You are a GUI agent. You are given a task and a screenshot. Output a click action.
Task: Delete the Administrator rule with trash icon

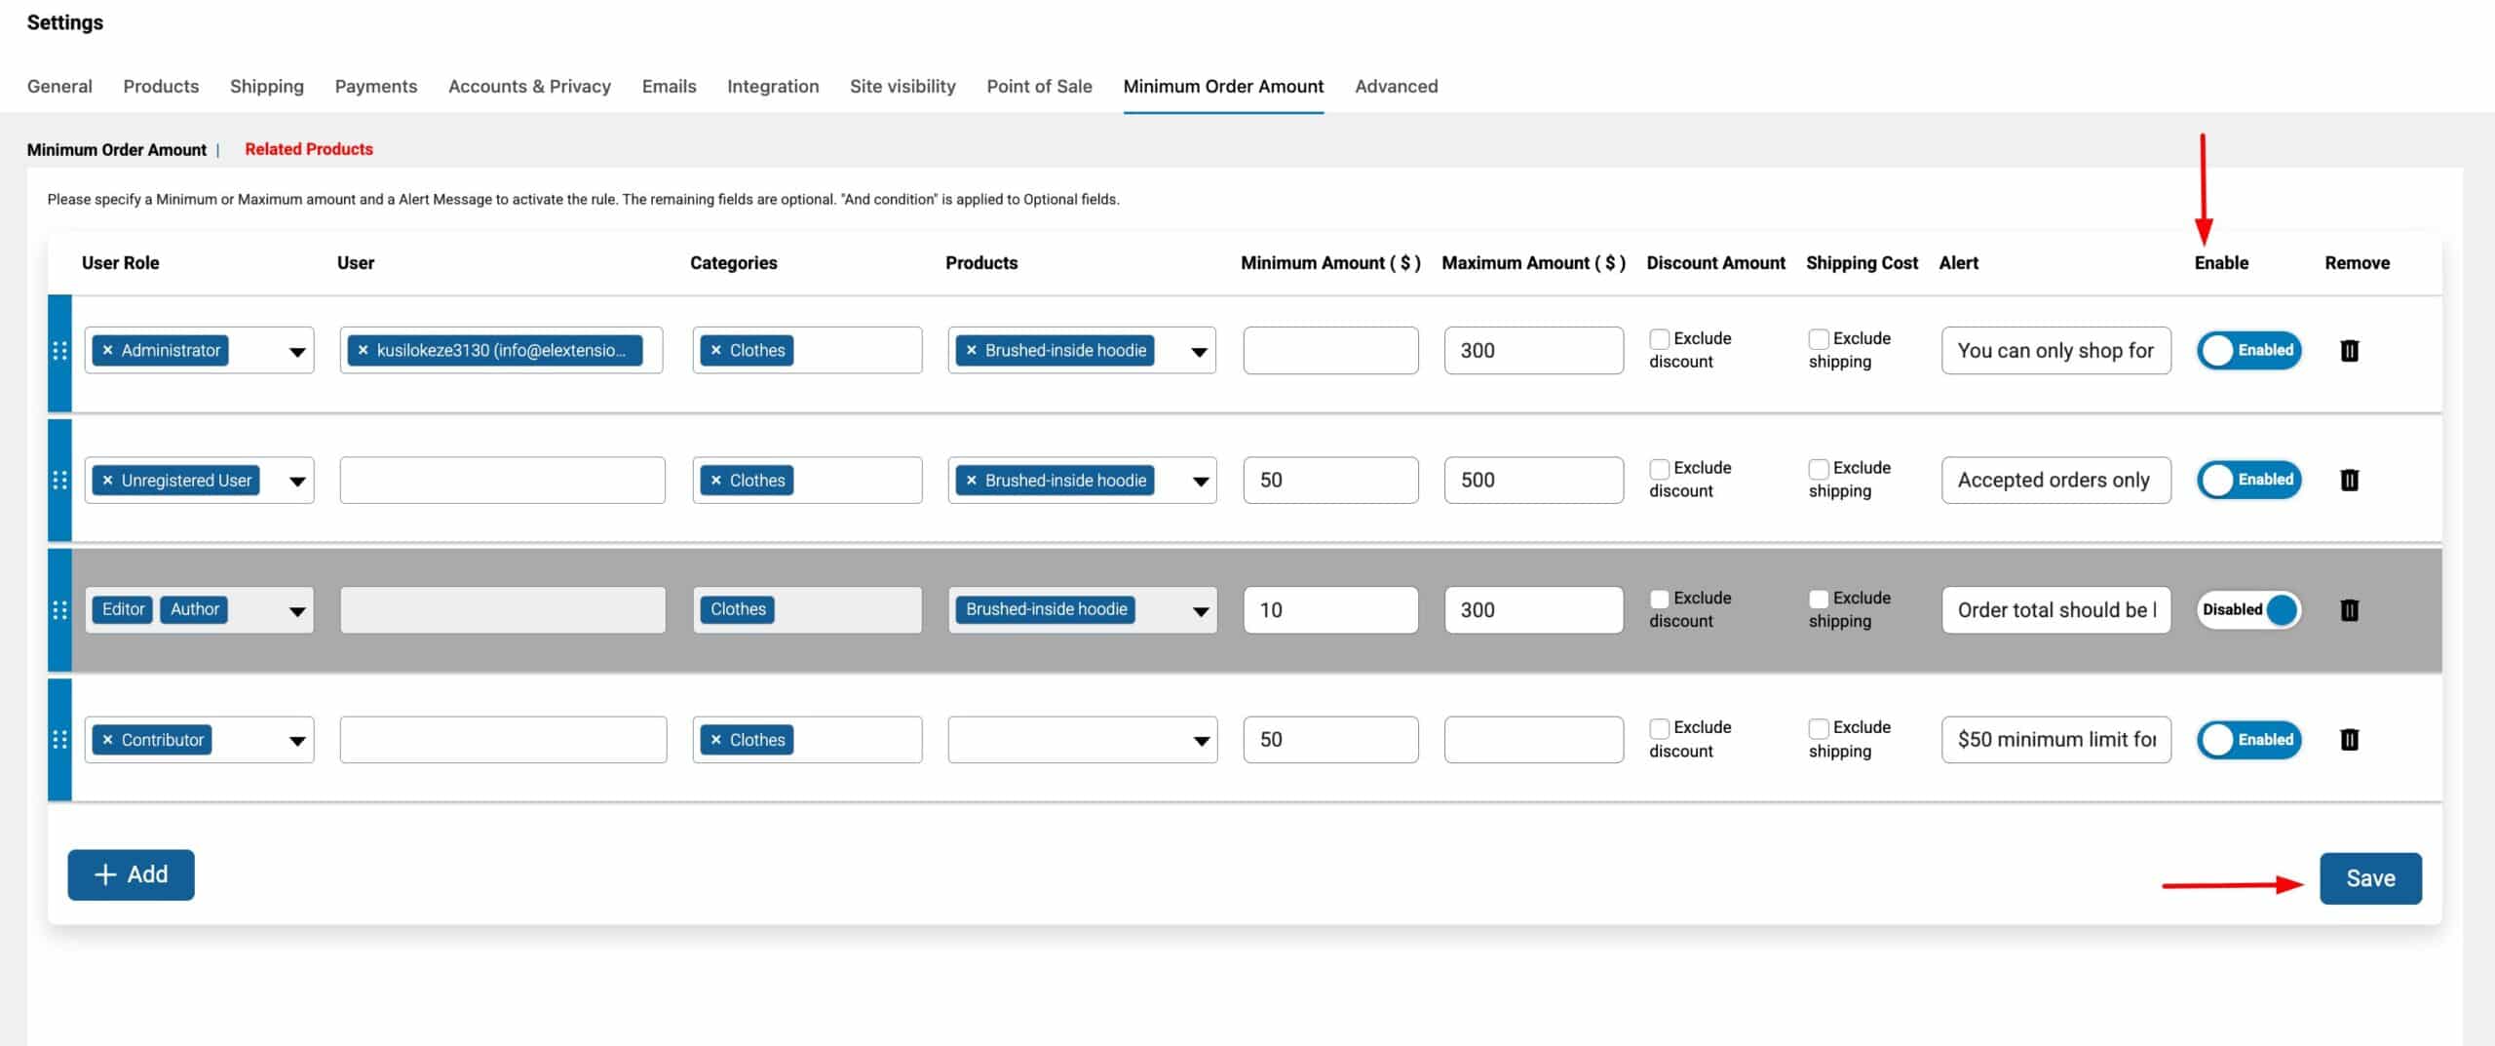click(2349, 350)
